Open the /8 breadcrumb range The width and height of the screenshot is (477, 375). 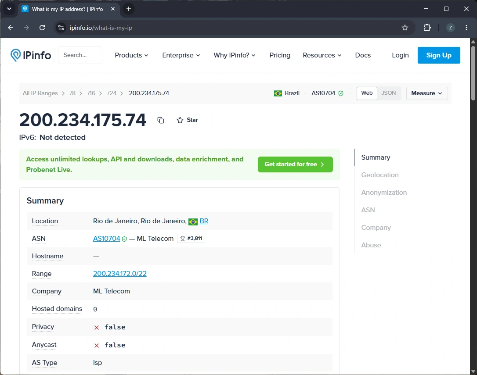click(73, 93)
